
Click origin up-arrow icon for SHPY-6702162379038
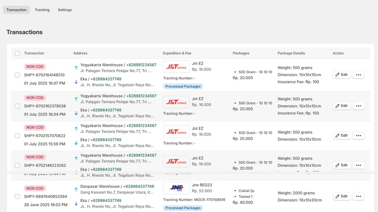click(76, 99)
